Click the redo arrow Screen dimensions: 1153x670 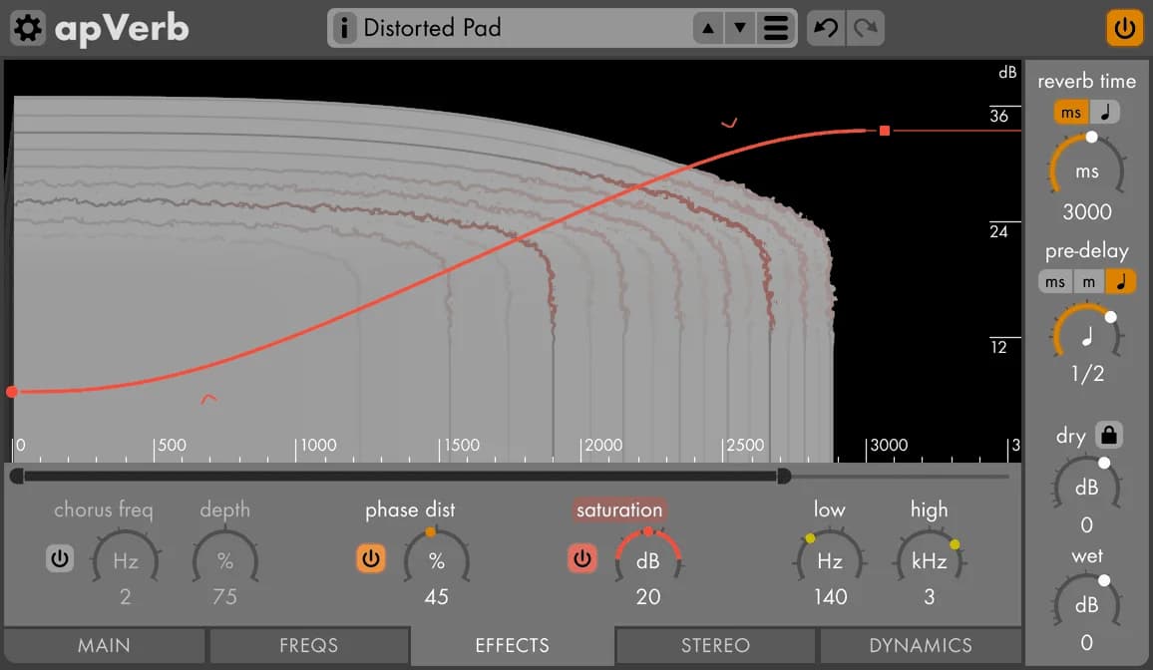865,28
